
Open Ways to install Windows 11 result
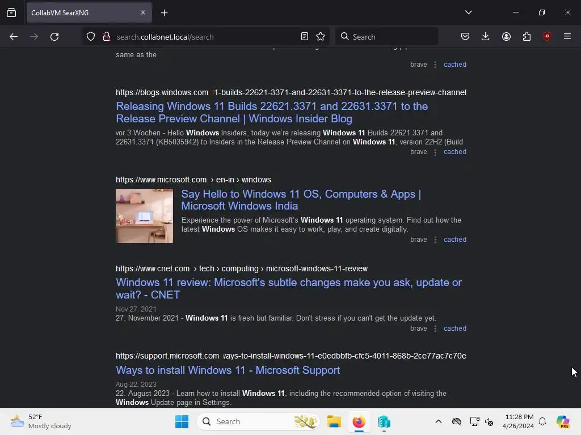click(228, 370)
